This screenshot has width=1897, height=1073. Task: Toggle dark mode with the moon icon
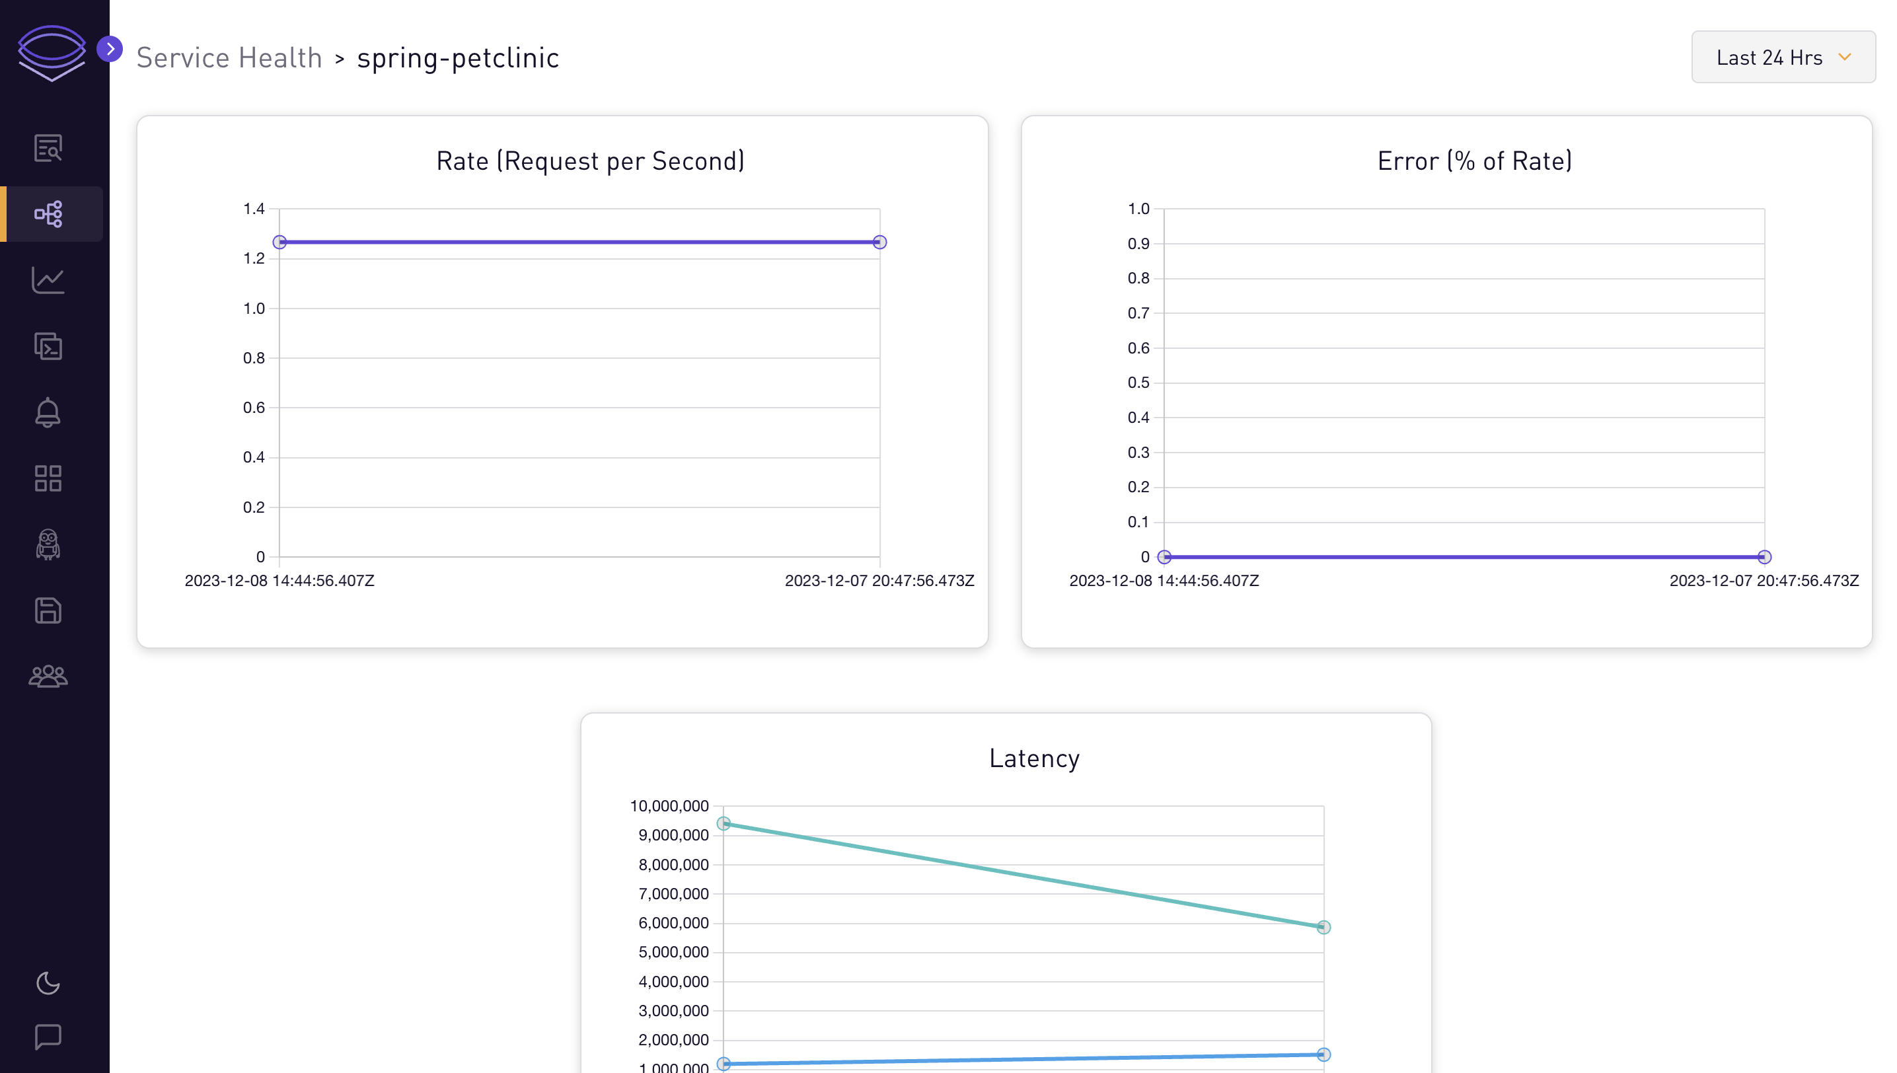coord(48,983)
